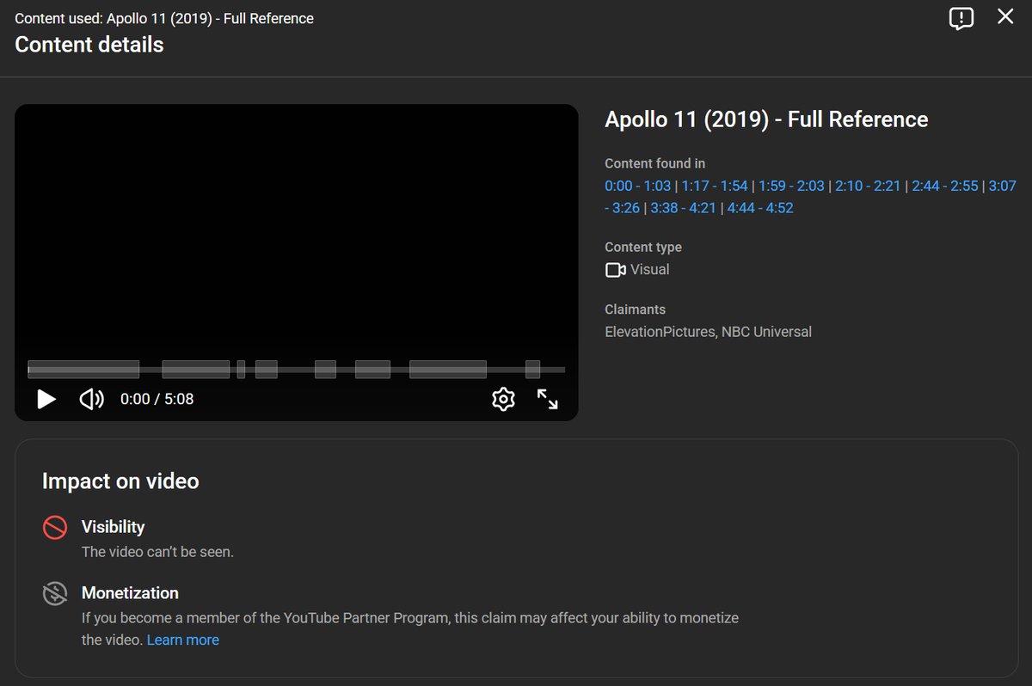Click the Monetization disabled icon
This screenshot has width=1032, height=686.
(55, 593)
